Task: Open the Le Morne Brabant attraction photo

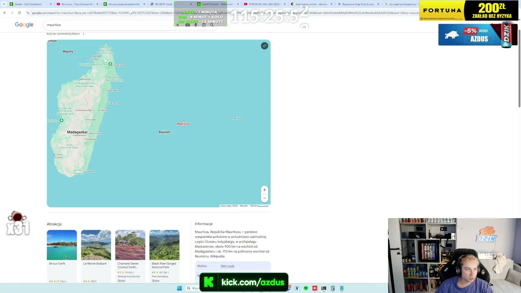Action: pos(96,245)
